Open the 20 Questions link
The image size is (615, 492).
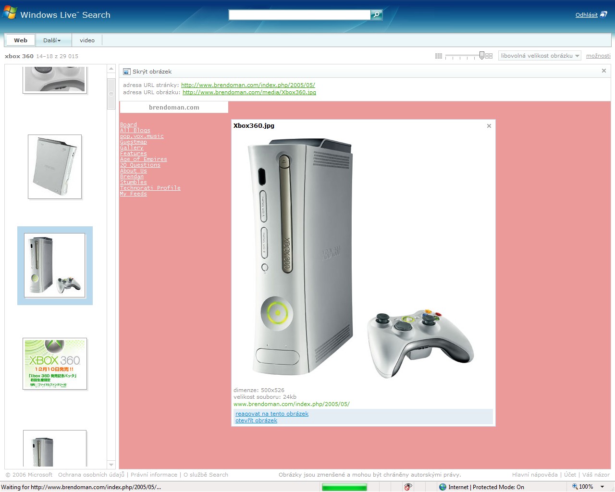[x=140, y=165]
